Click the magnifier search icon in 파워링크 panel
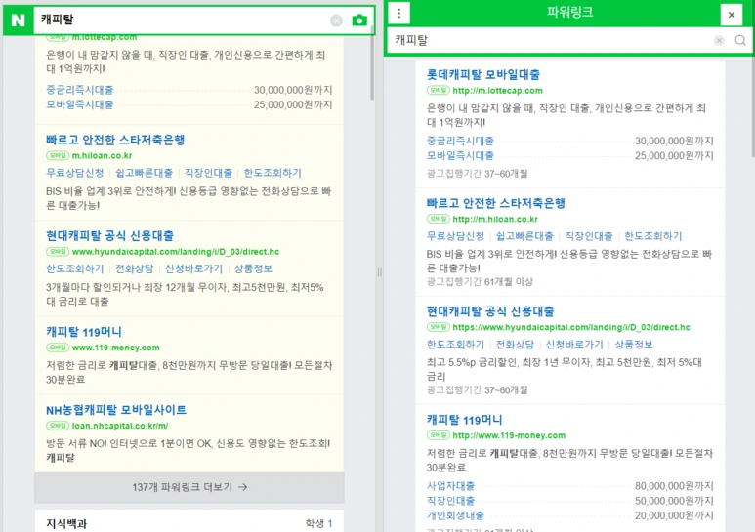Image resolution: width=755 pixels, height=532 pixels. click(x=740, y=40)
